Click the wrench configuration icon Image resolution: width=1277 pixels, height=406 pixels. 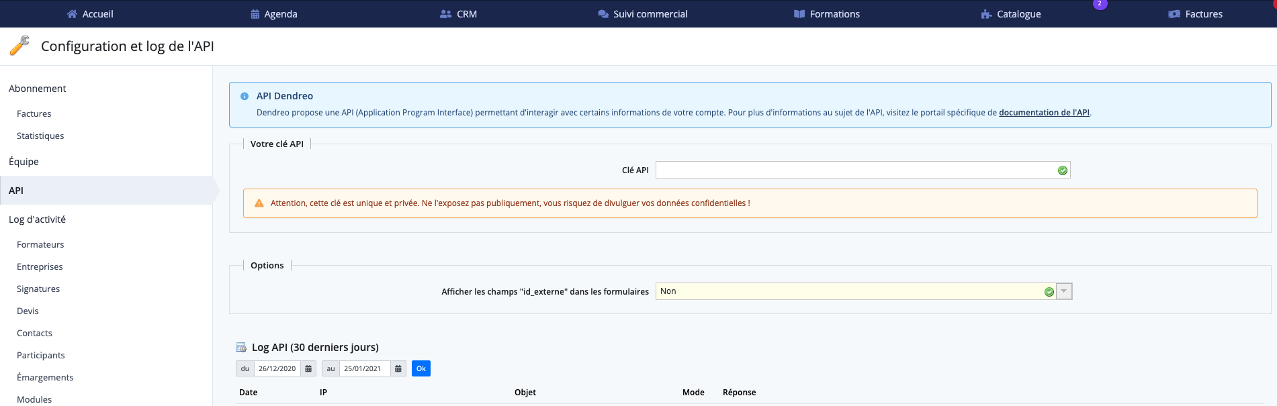(19, 46)
